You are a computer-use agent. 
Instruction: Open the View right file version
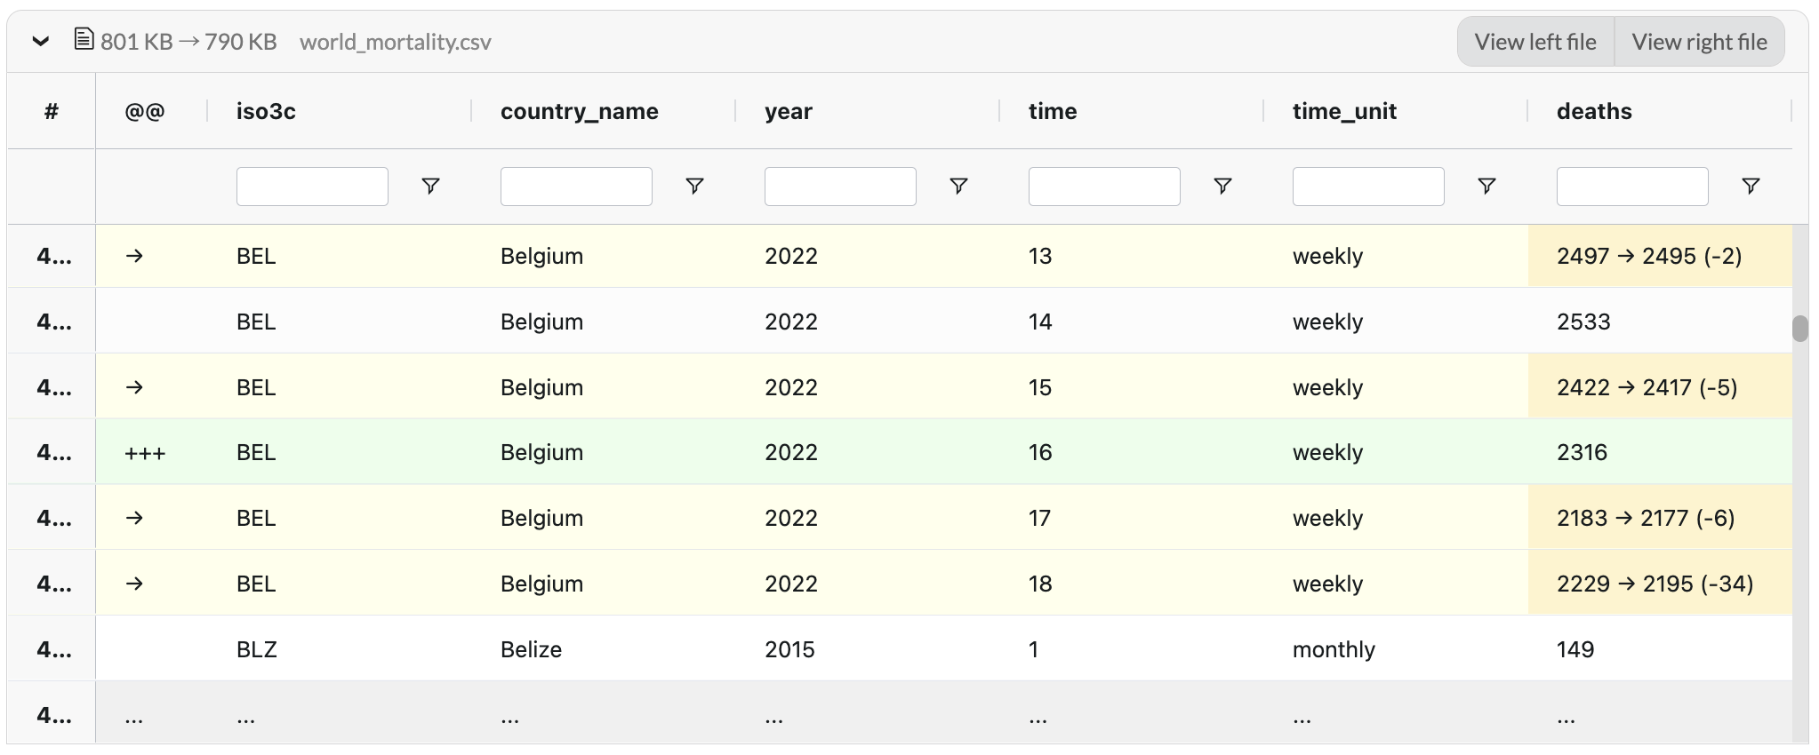[1700, 41]
